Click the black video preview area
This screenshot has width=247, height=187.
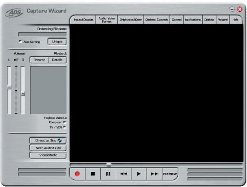[157, 93]
